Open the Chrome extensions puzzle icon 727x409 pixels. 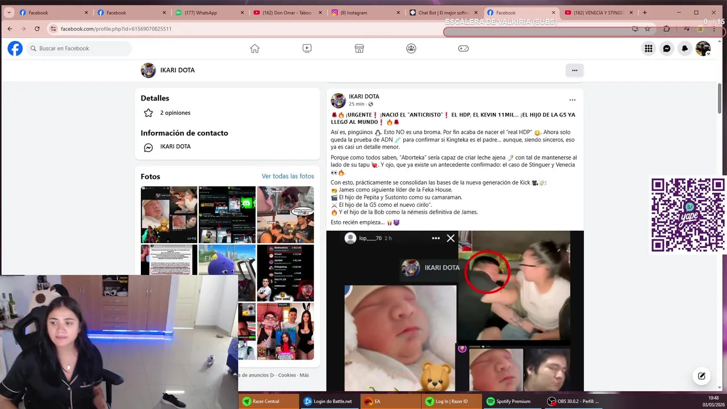coord(667,28)
